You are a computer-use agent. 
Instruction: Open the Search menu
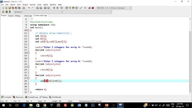click(13, 5)
